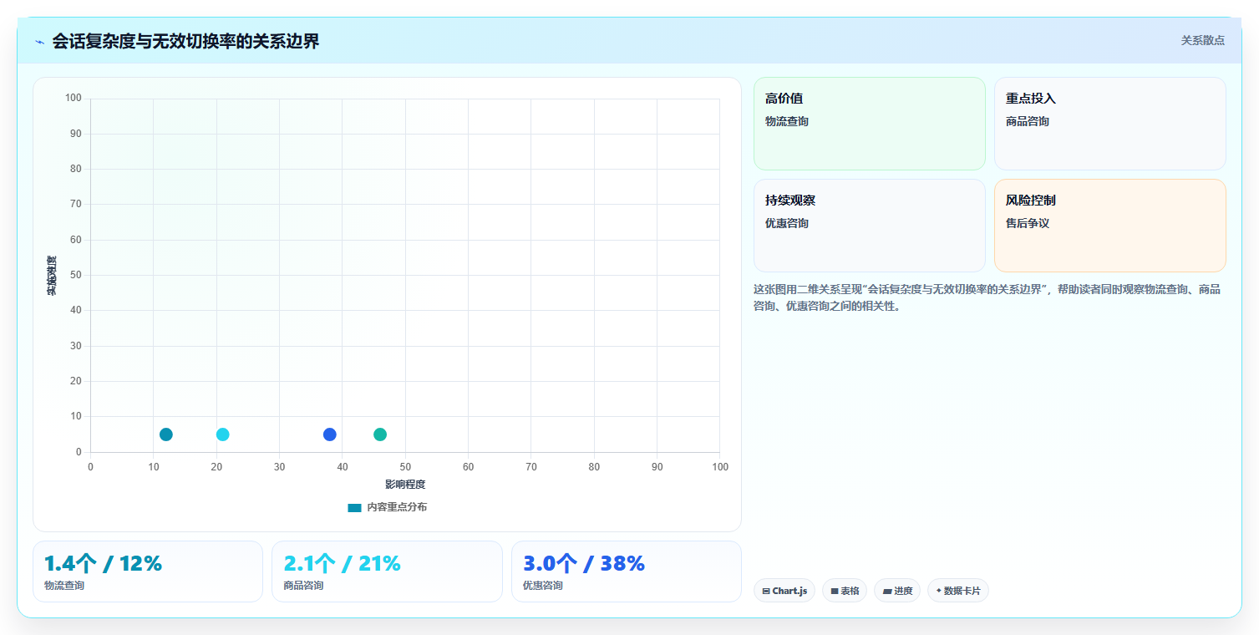Viewport: 1259px width, 635px height.
Task: Click the 关系散点 label in the header
Action: point(1202,40)
